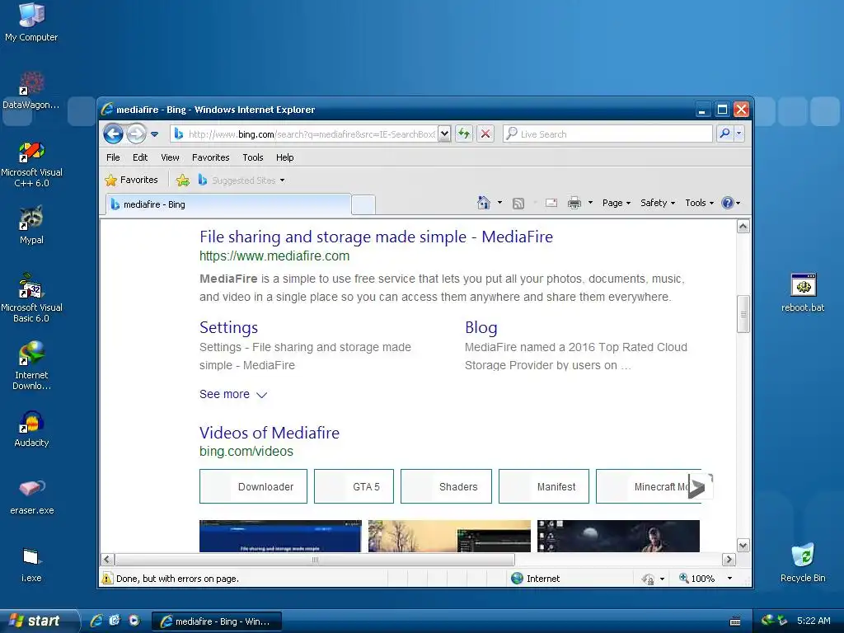The image size is (844, 633).
Task: Click the mediafire - Bing taskbar button
Action: coord(216,621)
